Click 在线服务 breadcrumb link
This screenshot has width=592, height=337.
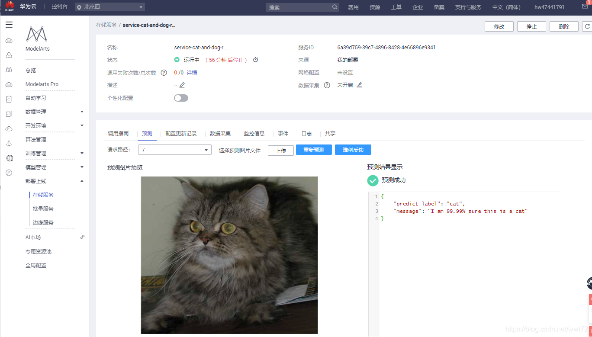click(x=106, y=25)
